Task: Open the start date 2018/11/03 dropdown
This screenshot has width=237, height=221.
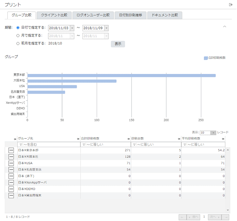Action: (72, 28)
